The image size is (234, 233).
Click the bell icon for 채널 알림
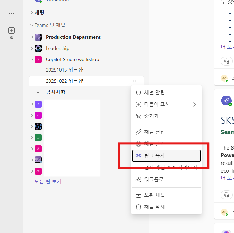(139, 93)
